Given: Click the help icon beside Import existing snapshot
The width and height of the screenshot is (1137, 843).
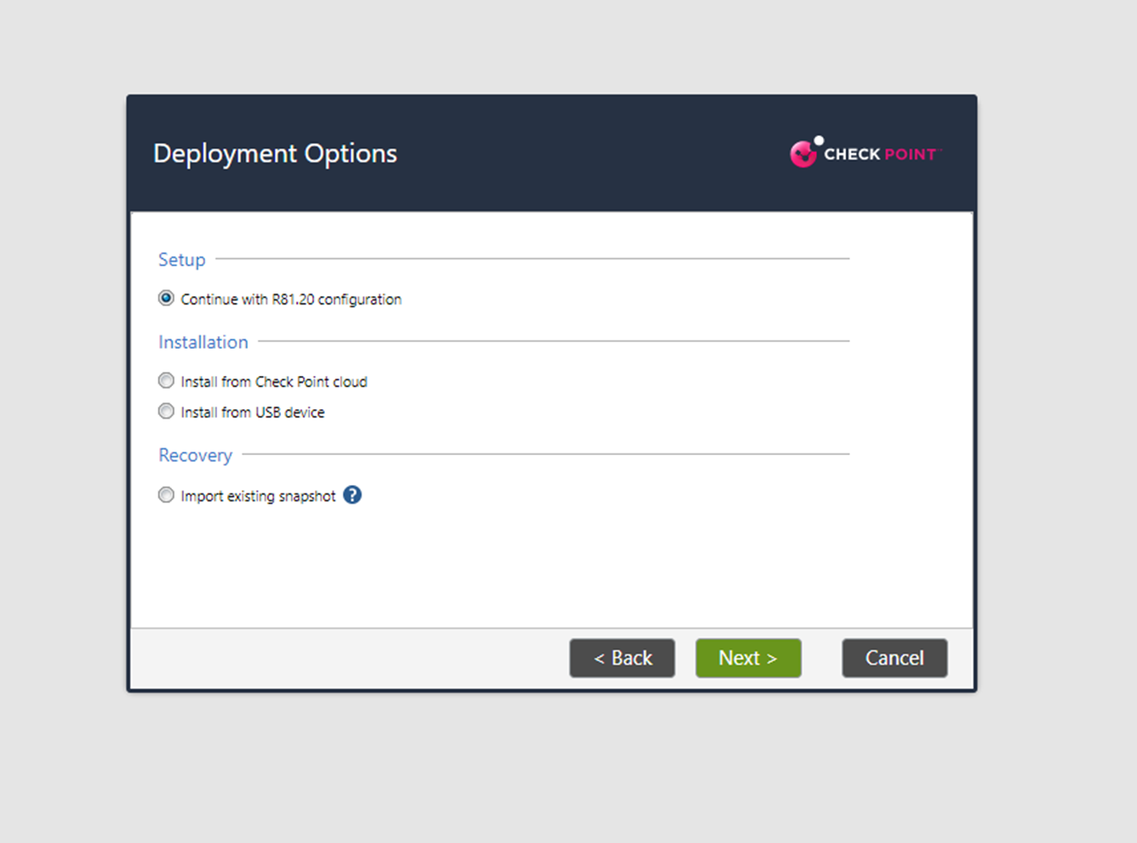Looking at the screenshot, I should click(352, 495).
